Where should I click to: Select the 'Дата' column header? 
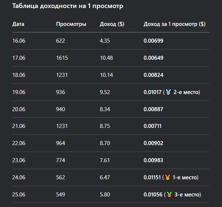tap(18, 24)
